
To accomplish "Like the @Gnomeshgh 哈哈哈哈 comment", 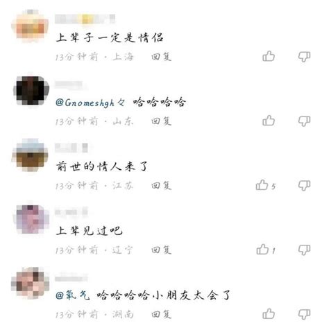I will (269, 121).
